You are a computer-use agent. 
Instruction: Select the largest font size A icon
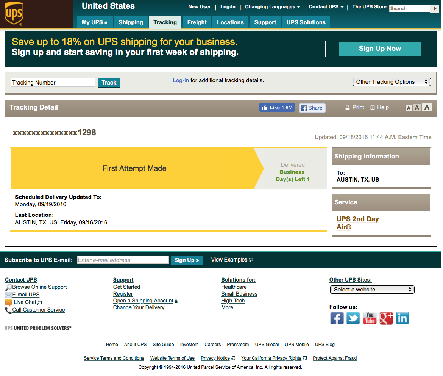427,107
